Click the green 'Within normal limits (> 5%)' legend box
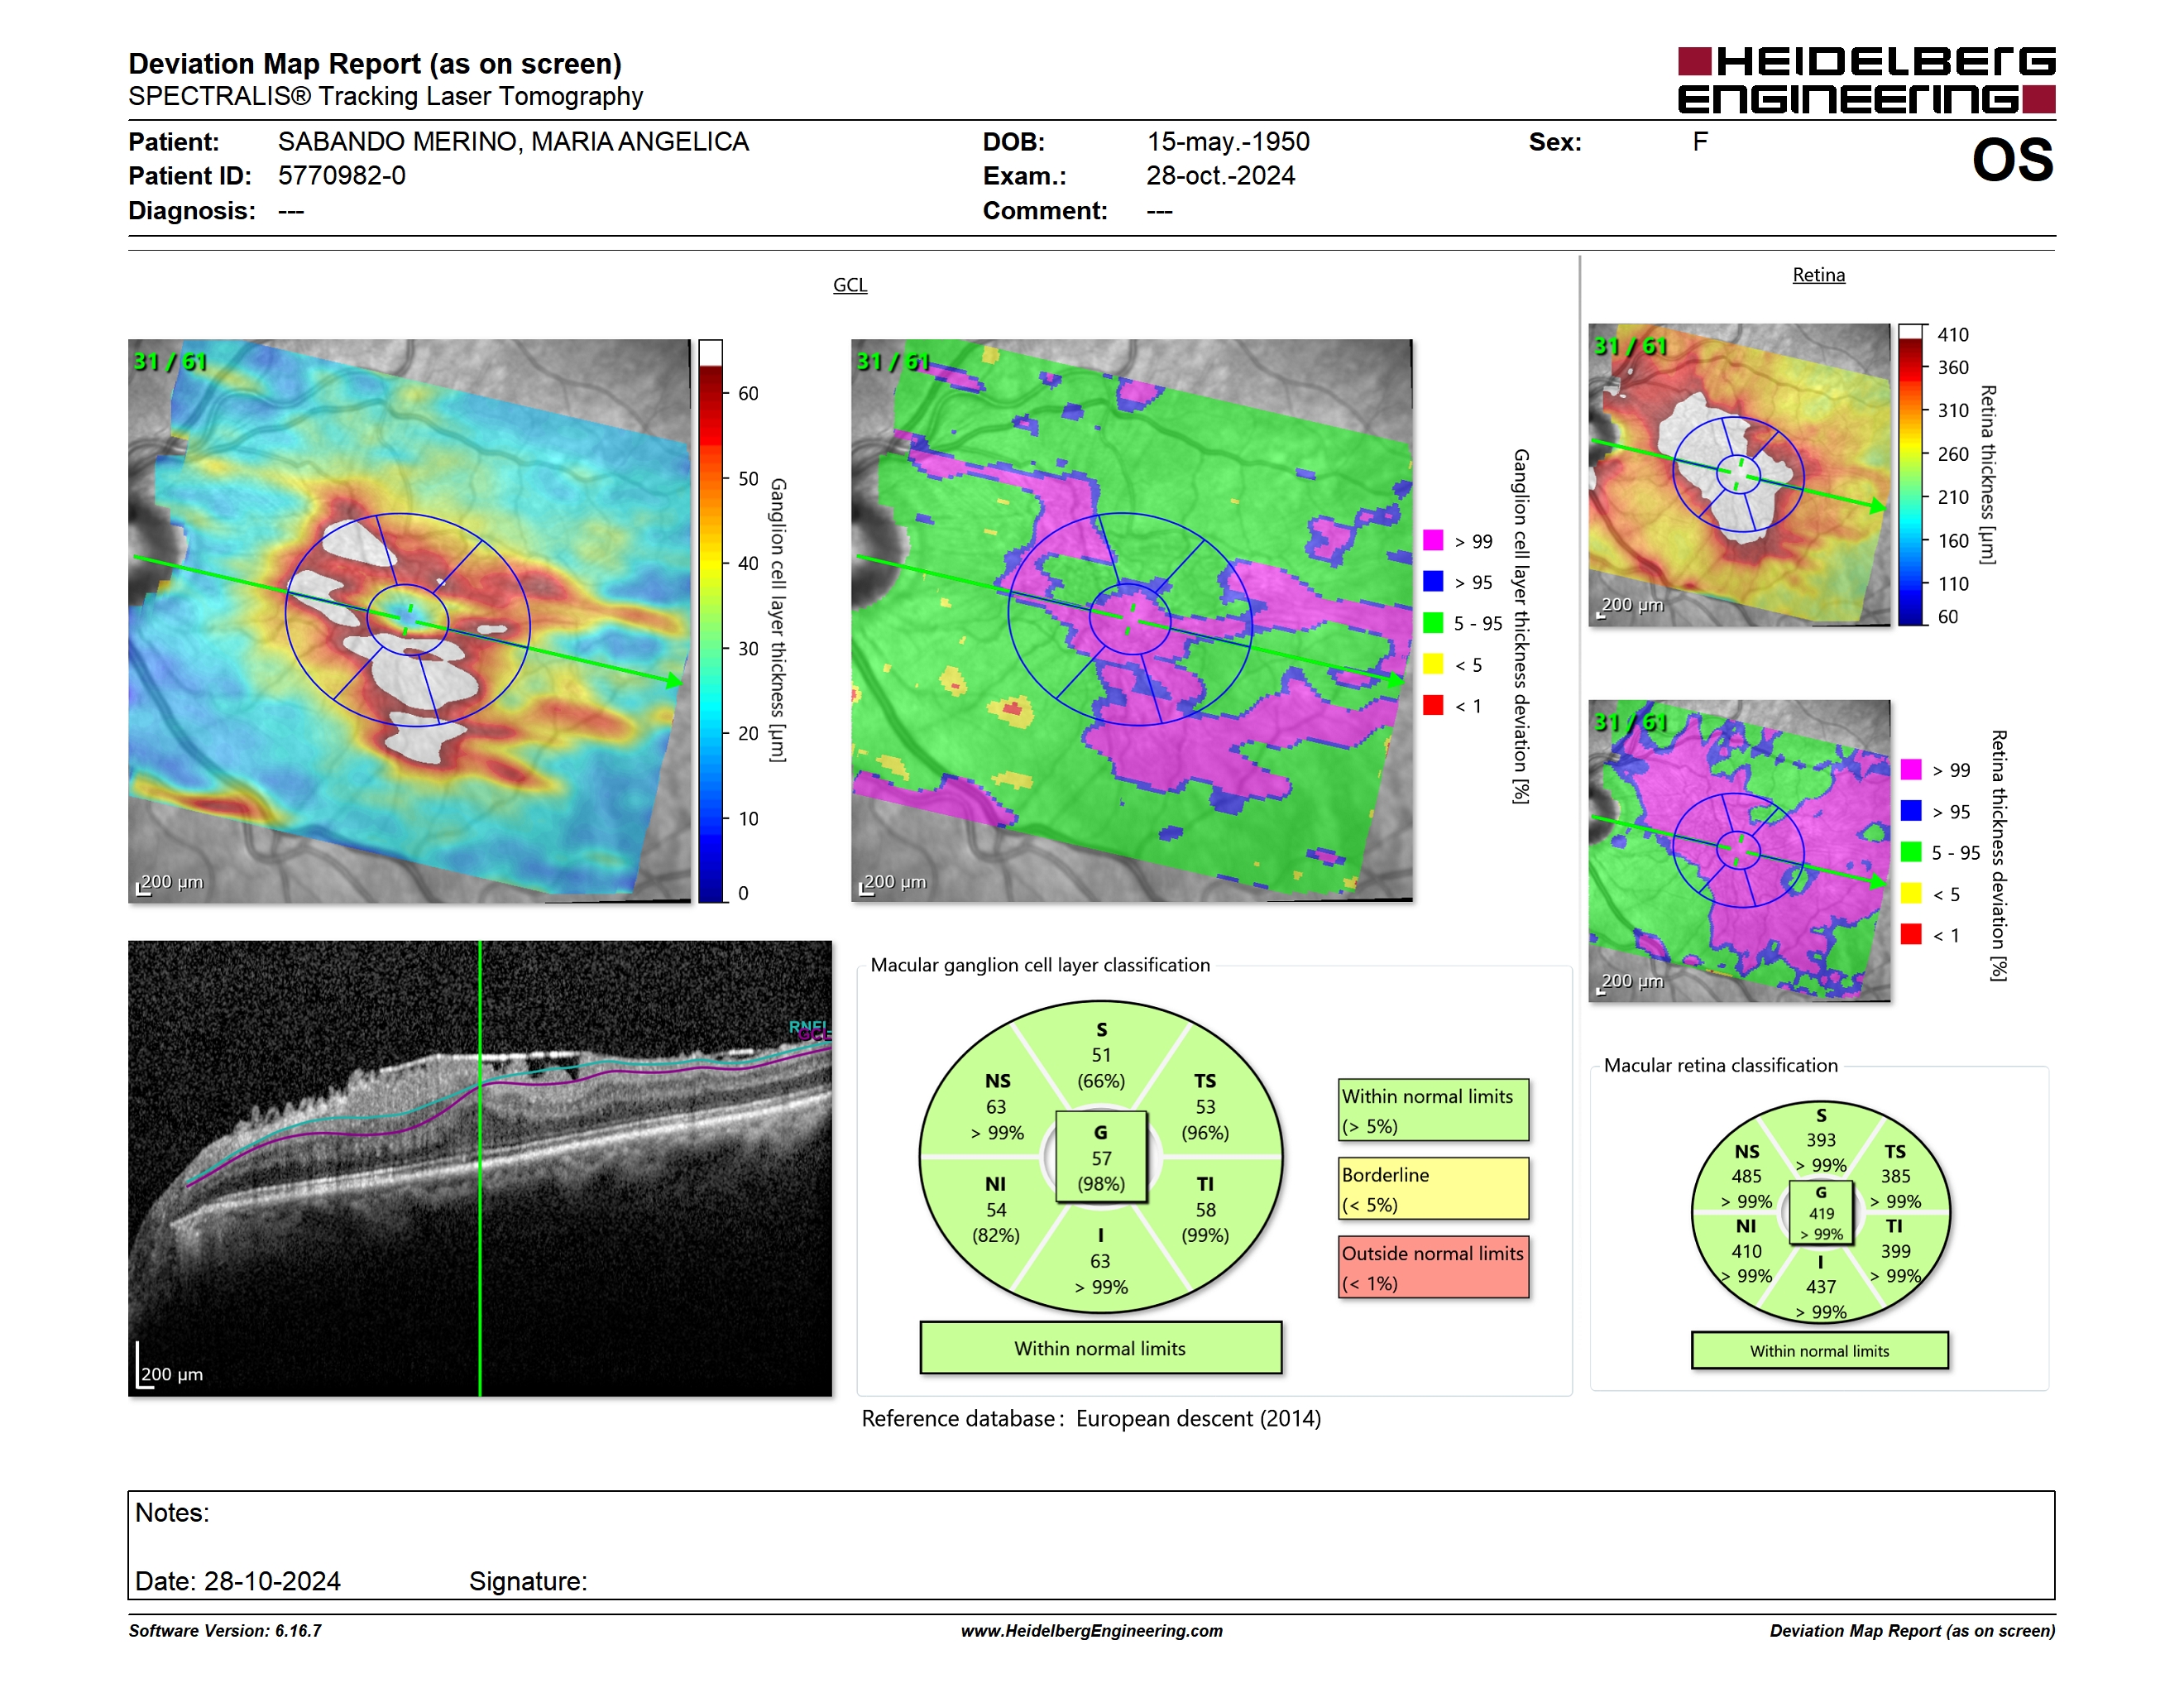 coord(1433,1110)
